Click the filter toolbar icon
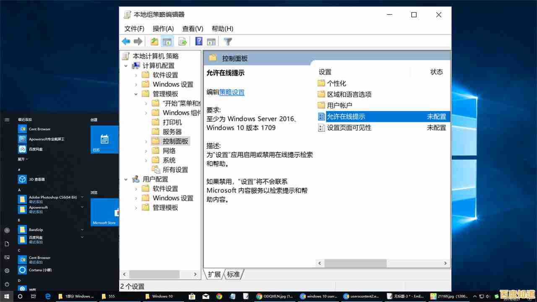Viewport: 537px width, 302px height. click(227, 41)
